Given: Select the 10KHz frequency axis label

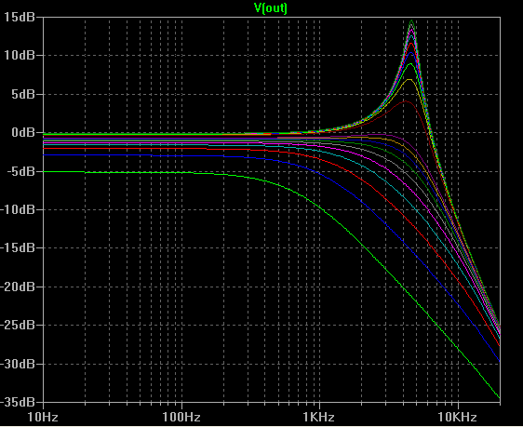Looking at the screenshot, I should click(x=457, y=417).
